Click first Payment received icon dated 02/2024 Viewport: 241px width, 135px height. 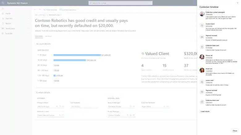(x=202, y=37)
